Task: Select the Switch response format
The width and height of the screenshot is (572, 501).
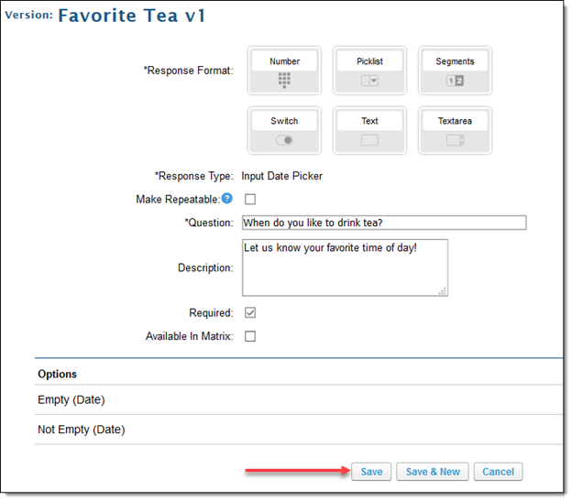Action: 284,130
